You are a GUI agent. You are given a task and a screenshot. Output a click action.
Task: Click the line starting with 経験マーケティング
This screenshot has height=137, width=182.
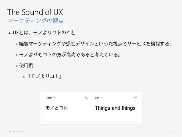95,44
